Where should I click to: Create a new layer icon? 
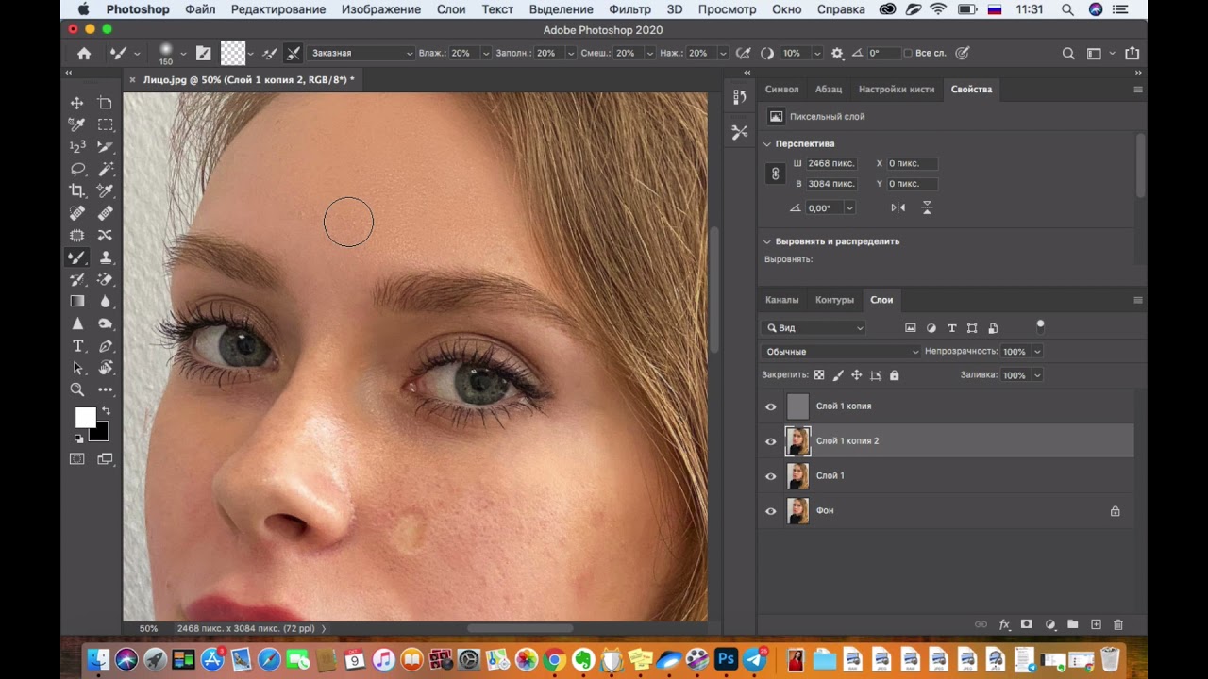1096,624
